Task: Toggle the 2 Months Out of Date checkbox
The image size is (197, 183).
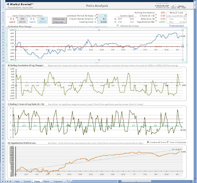Action: coord(118,26)
